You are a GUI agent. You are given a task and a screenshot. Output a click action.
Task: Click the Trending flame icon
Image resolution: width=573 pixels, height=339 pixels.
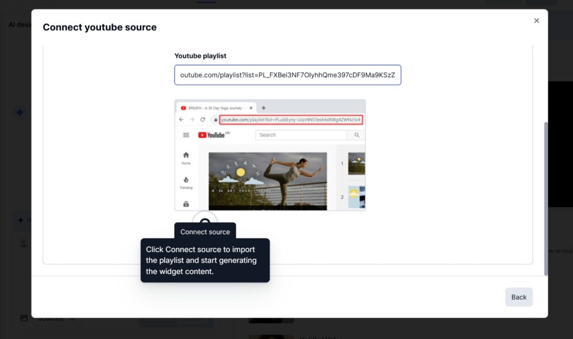(186, 180)
